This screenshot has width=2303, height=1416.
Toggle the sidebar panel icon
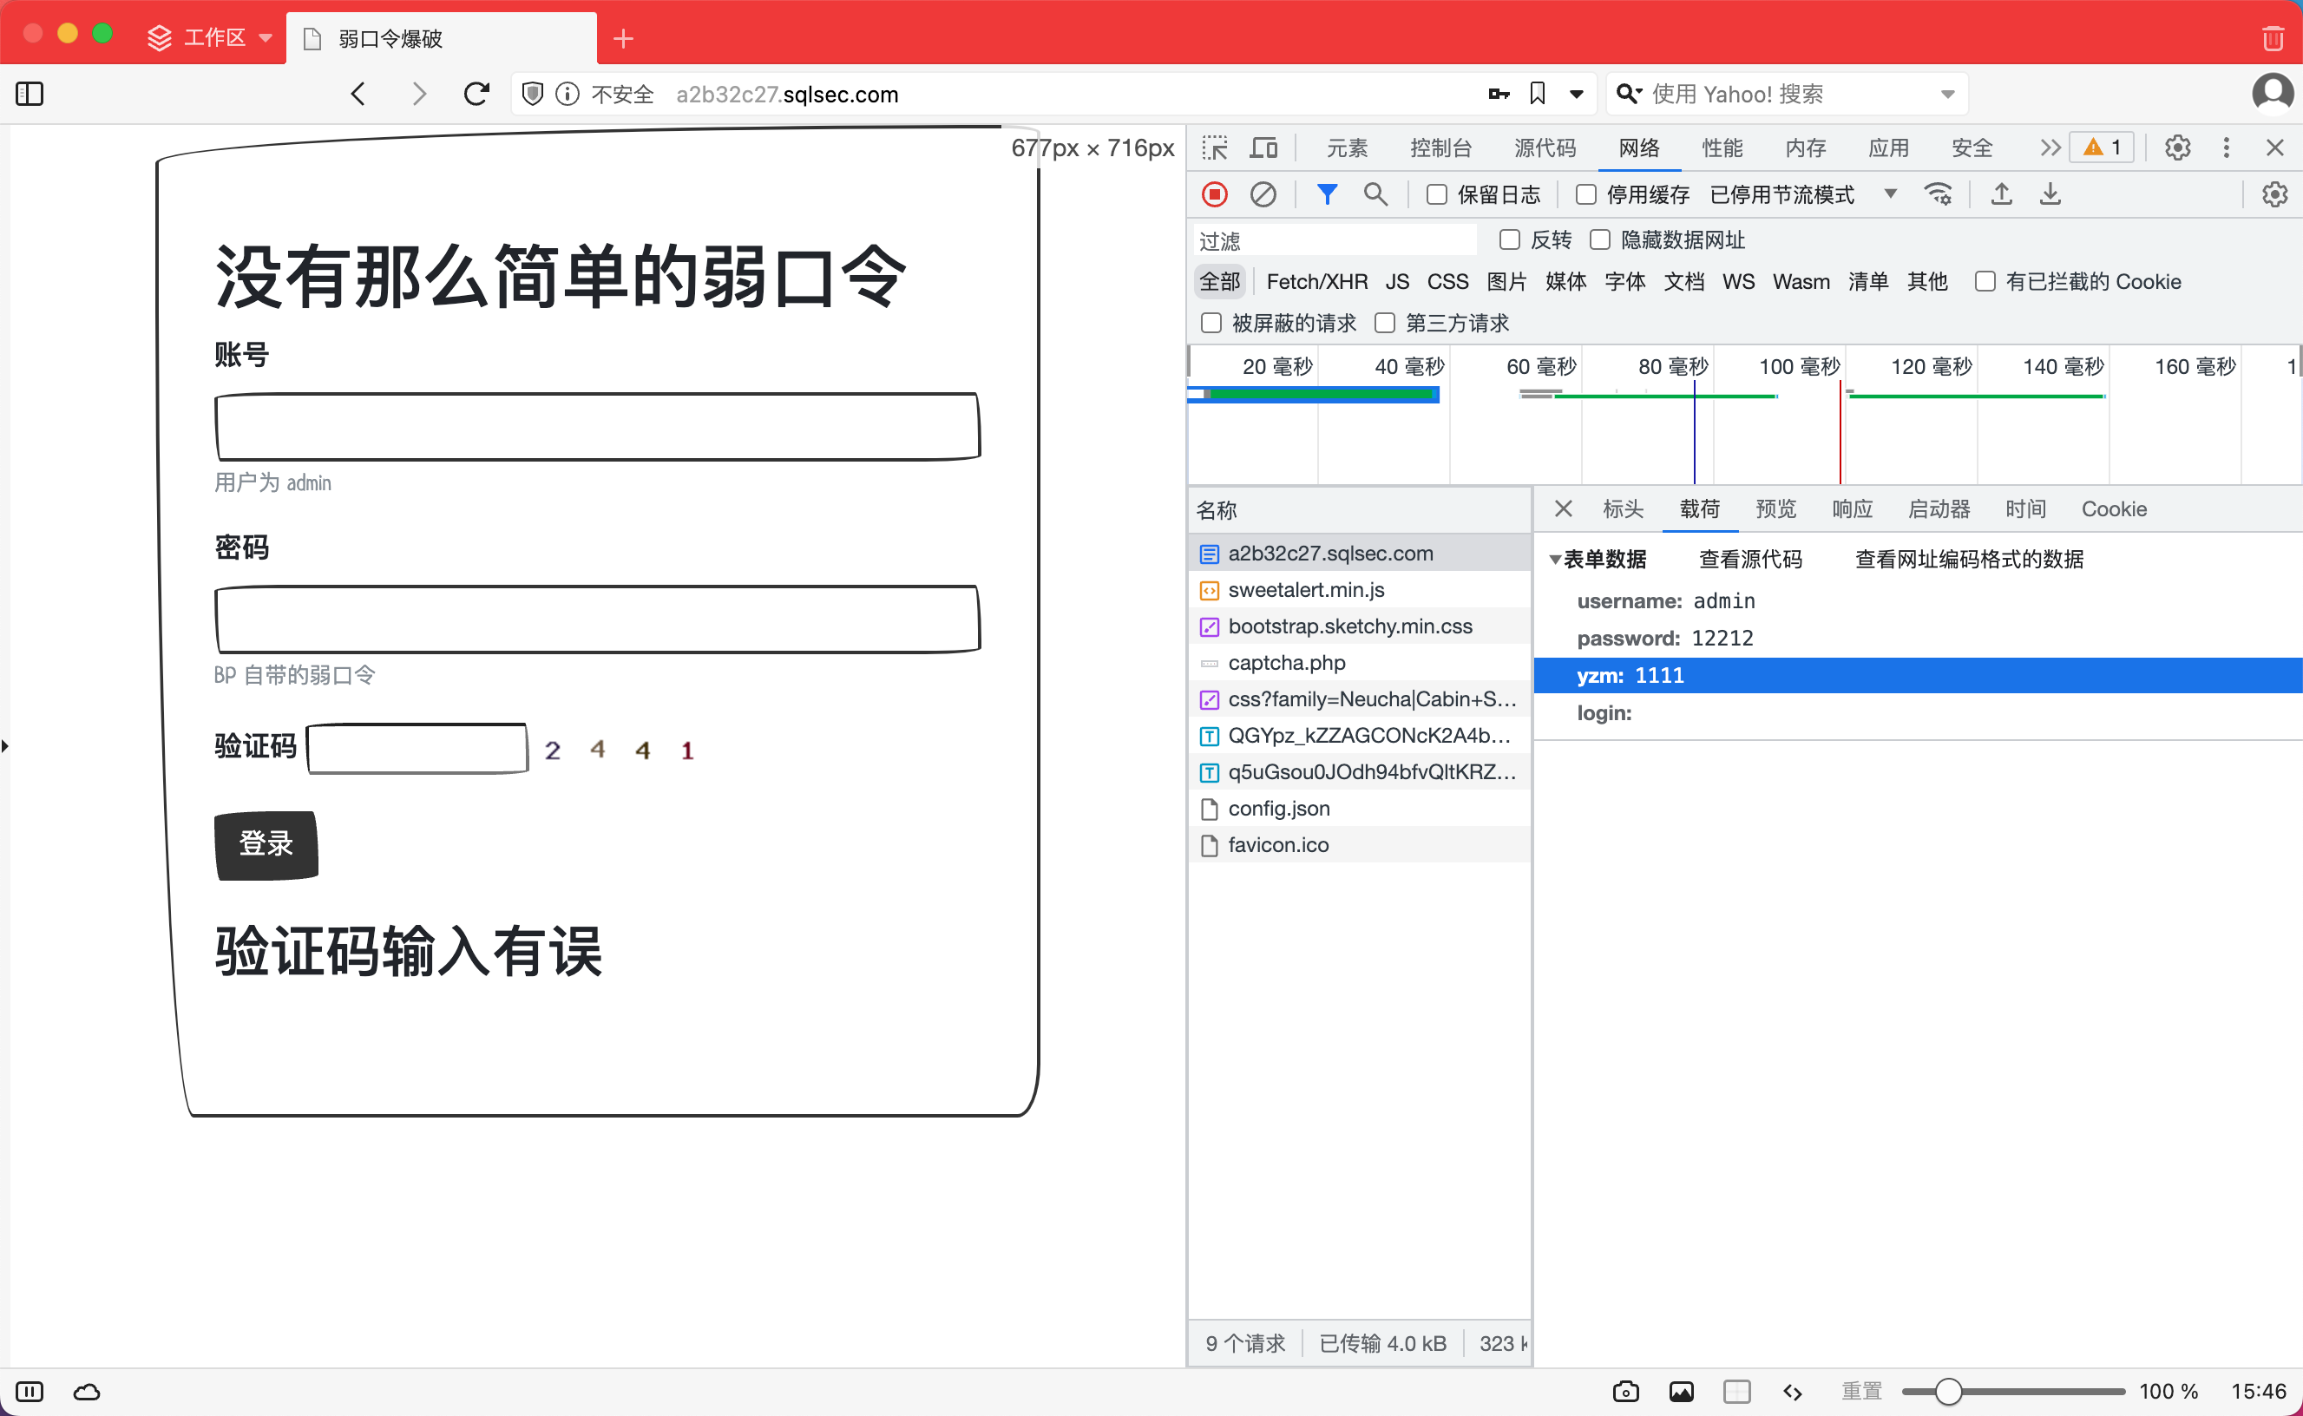(x=30, y=94)
